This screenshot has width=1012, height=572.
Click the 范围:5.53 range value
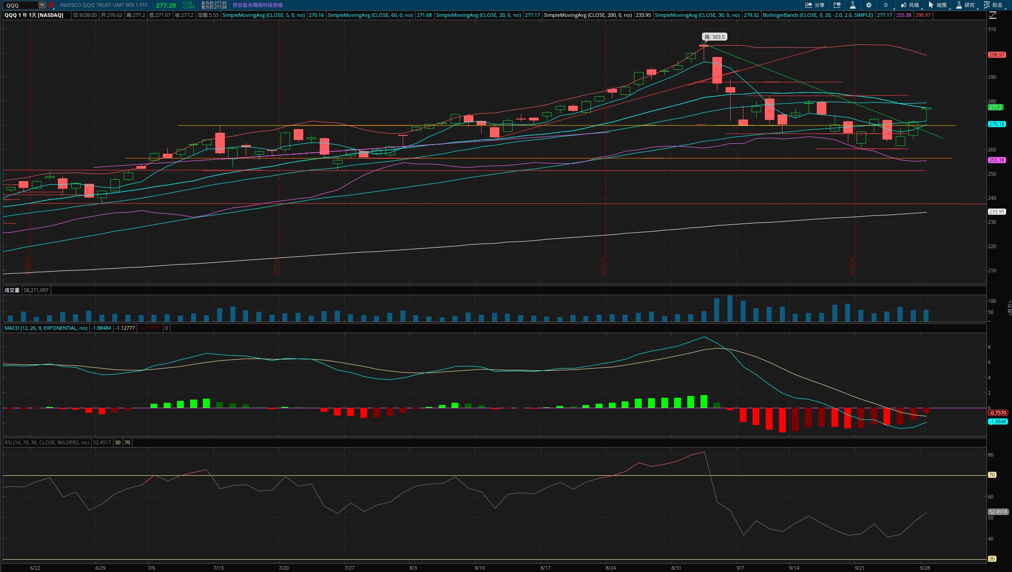[208, 15]
